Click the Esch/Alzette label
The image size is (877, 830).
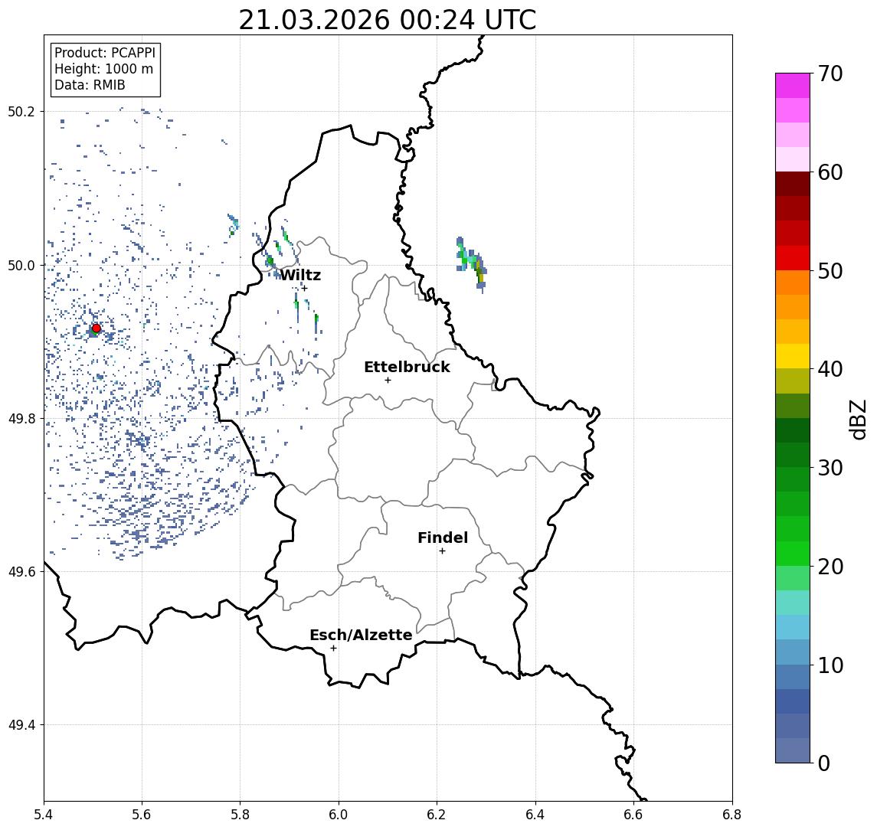(361, 635)
